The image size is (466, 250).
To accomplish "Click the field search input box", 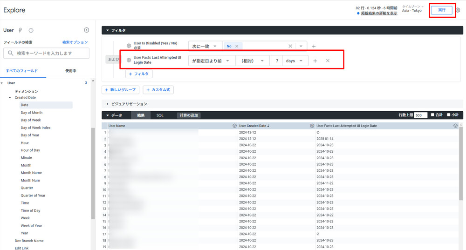I will coord(47,53).
